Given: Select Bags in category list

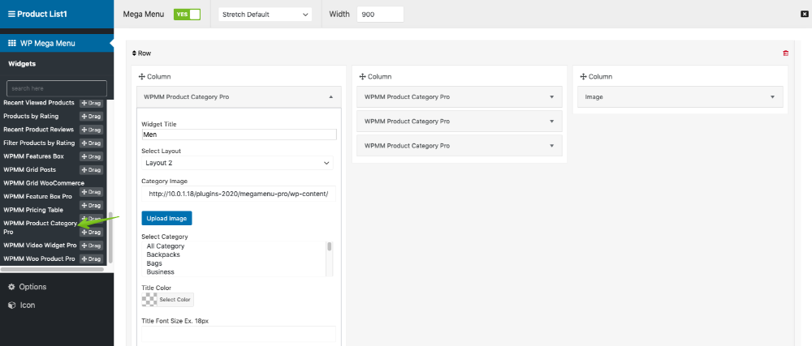Looking at the screenshot, I should pyautogui.click(x=154, y=263).
